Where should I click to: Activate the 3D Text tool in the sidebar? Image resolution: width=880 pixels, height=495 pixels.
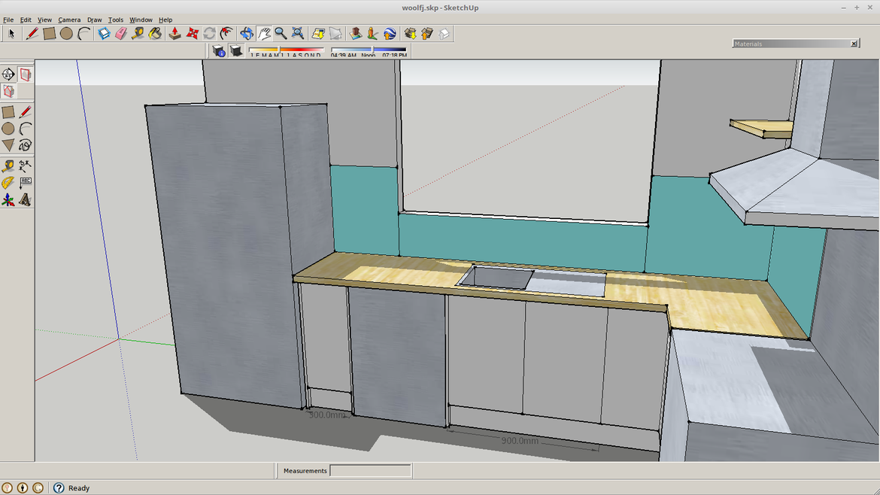click(25, 199)
